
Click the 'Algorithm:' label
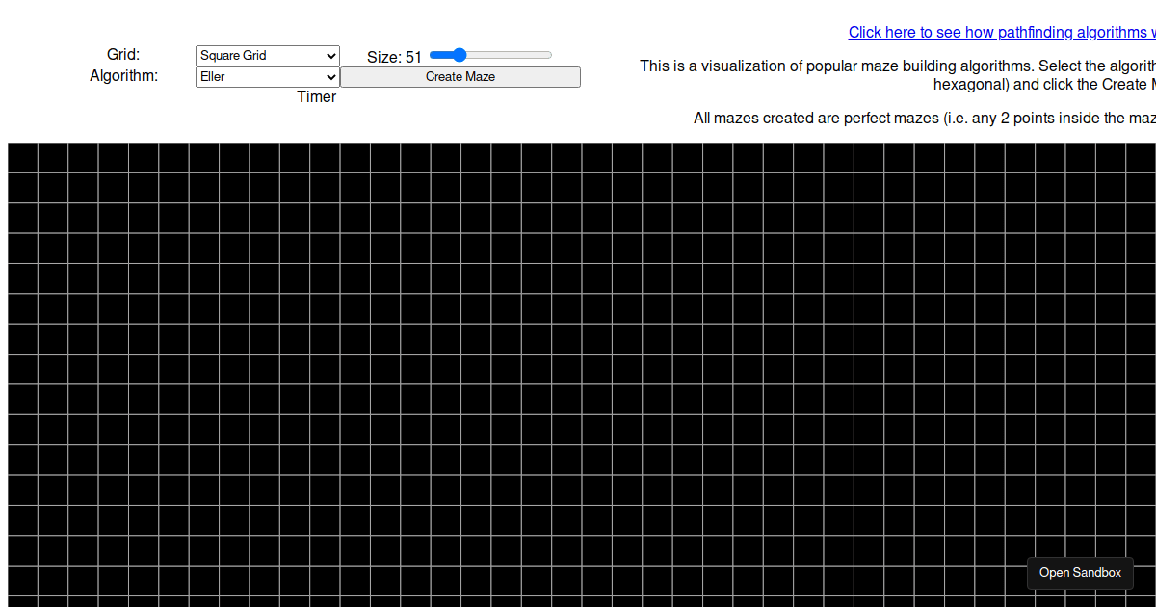point(123,75)
